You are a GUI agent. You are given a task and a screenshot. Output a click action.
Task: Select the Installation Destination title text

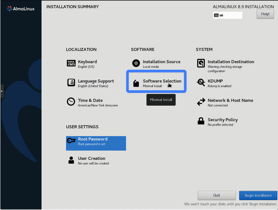tap(231, 62)
